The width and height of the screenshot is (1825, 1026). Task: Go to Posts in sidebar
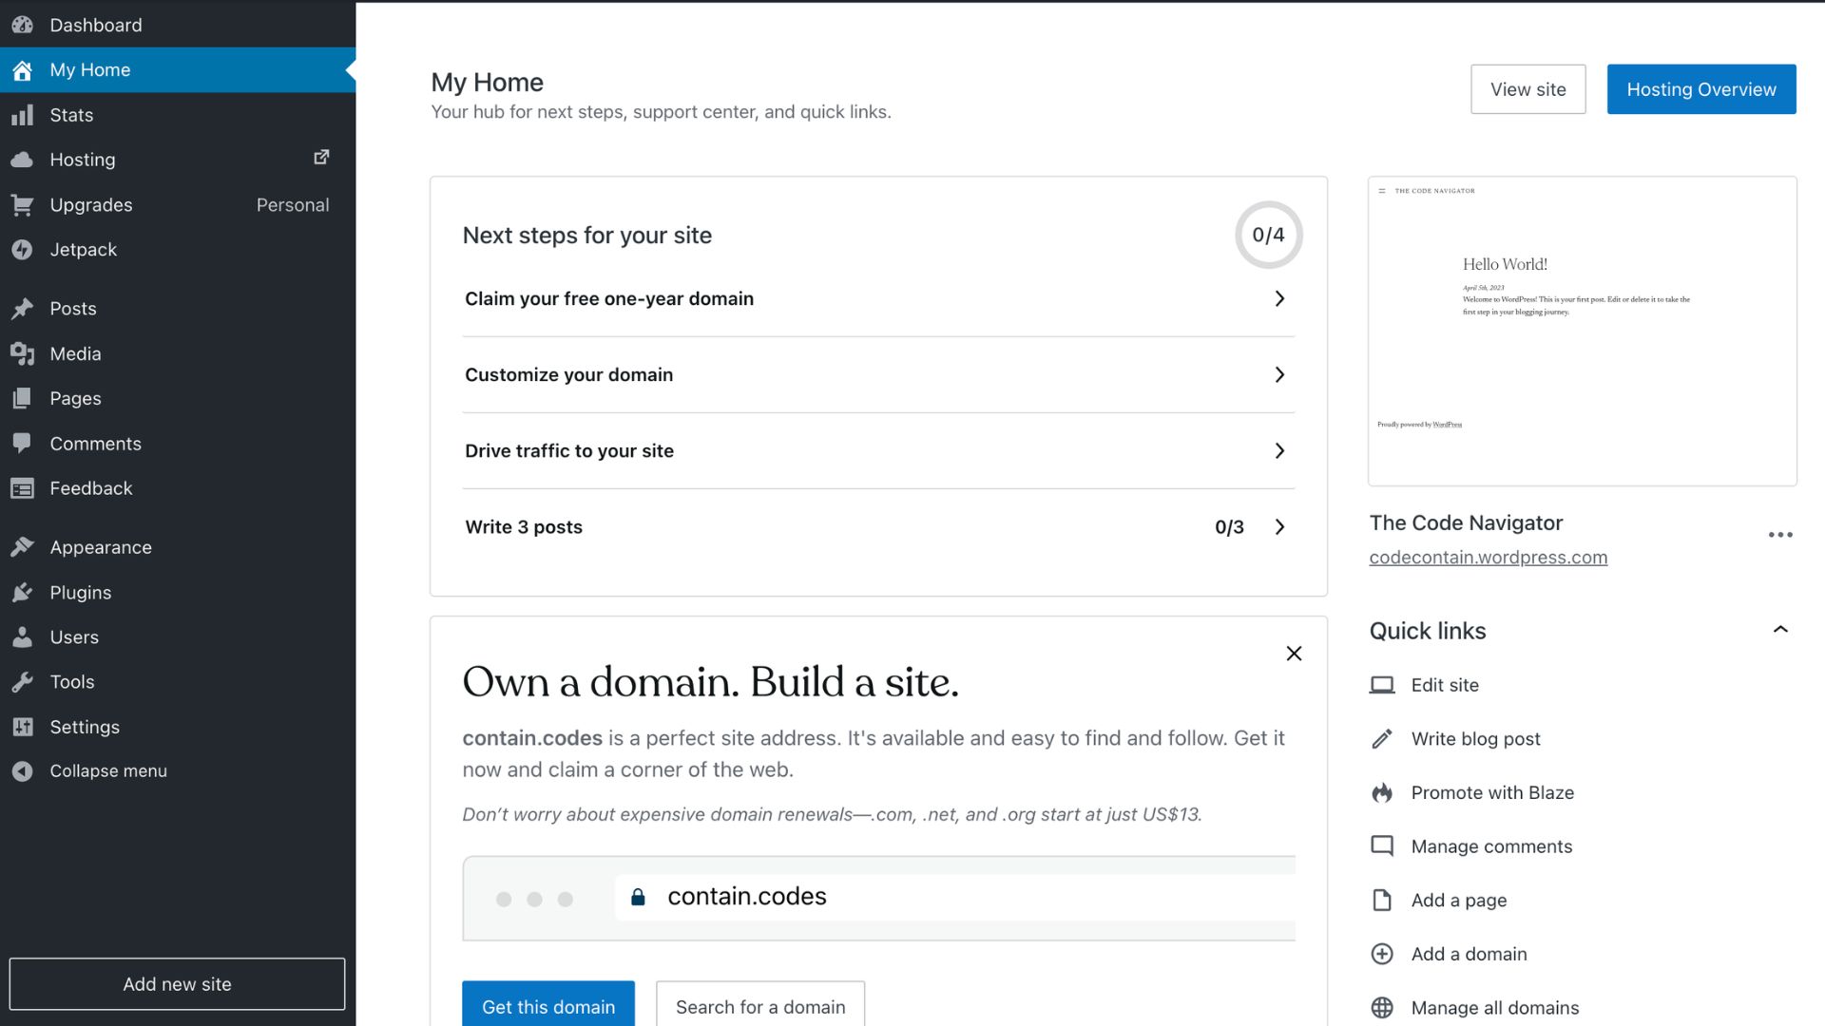pyautogui.click(x=178, y=309)
